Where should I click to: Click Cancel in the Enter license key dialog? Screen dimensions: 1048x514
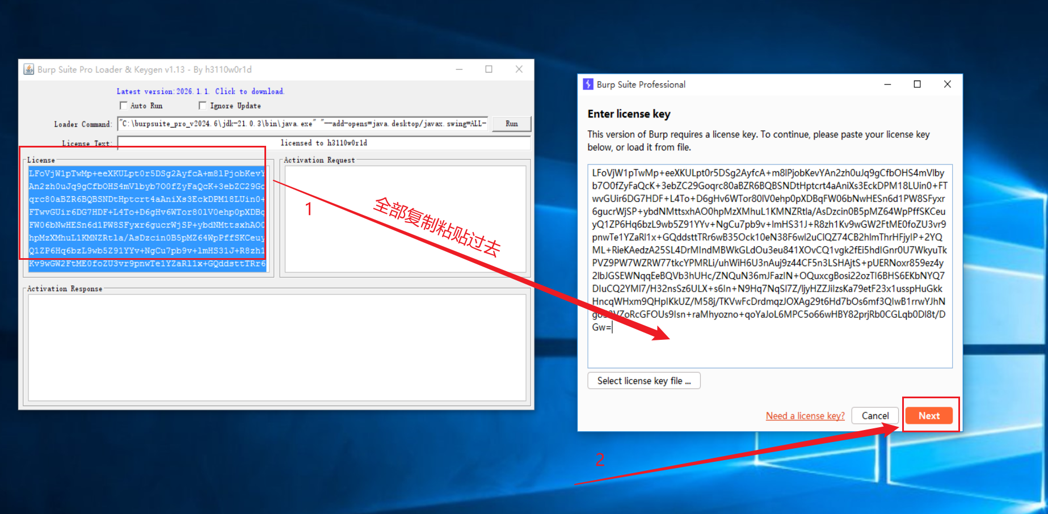pos(875,416)
